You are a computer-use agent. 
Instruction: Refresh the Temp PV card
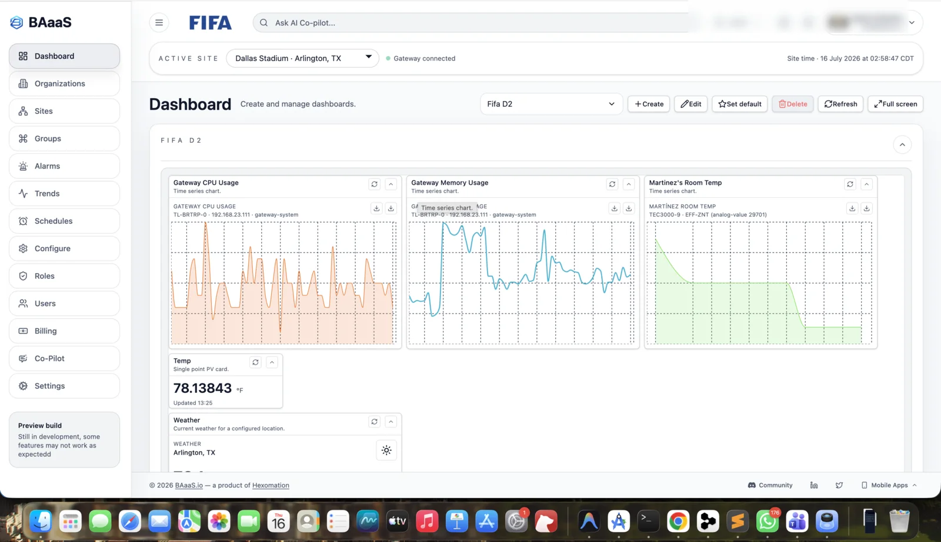(x=255, y=362)
